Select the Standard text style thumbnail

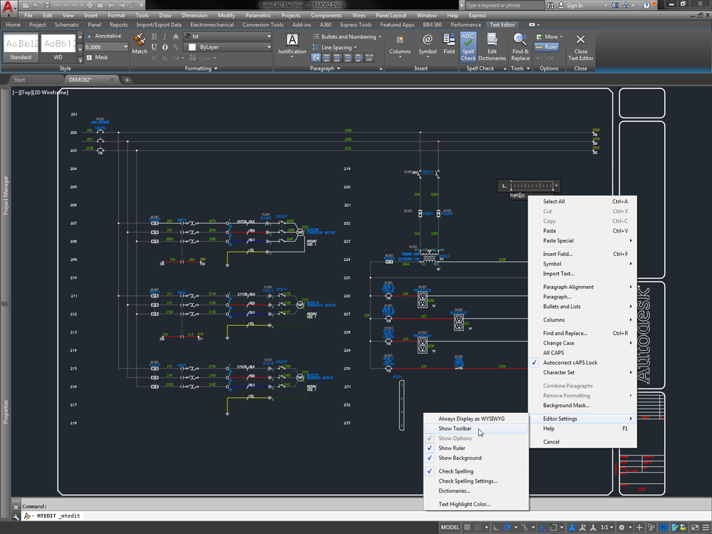[x=21, y=47]
